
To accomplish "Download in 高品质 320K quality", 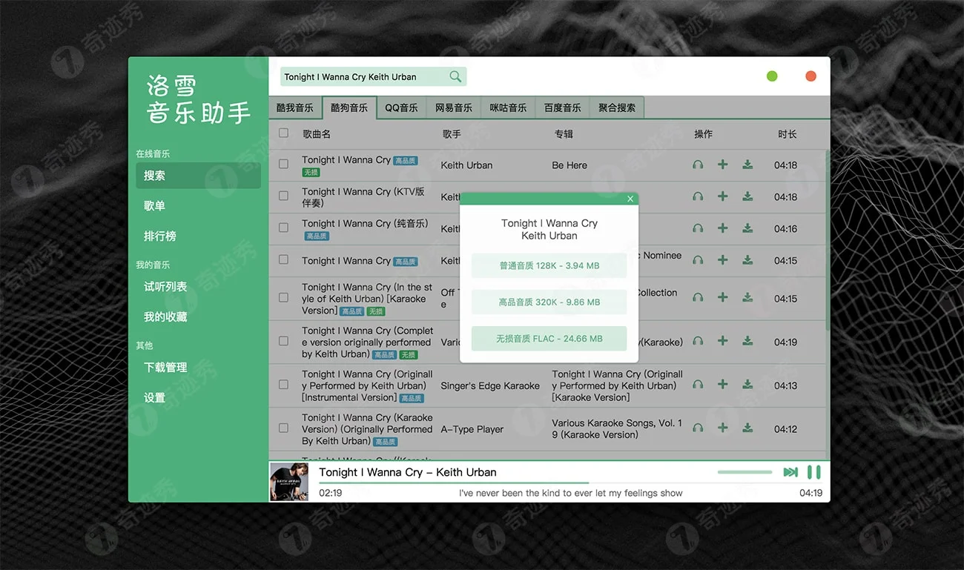I will (x=549, y=302).
